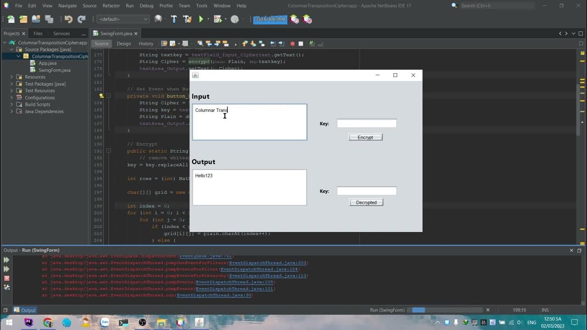587x330 pixels.
Task: Toggle macro recording red dot button
Action: (x=292, y=44)
